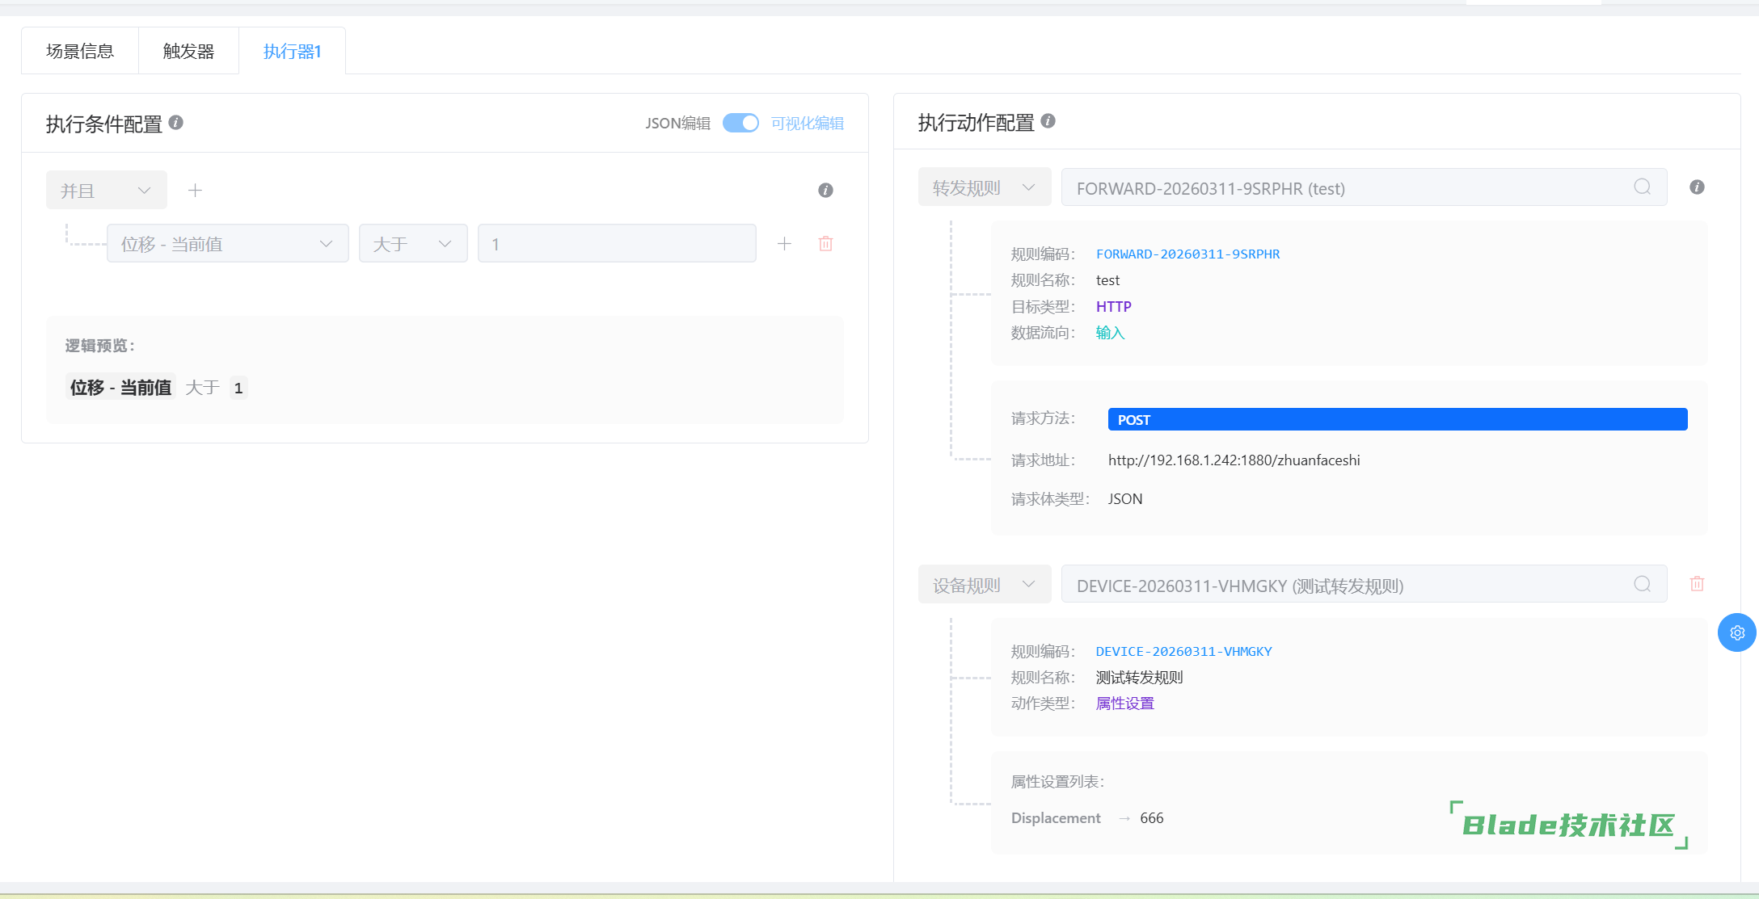Open the 大于 operator dropdown
Screen dimensions: 1759x899
tap(412, 244)
